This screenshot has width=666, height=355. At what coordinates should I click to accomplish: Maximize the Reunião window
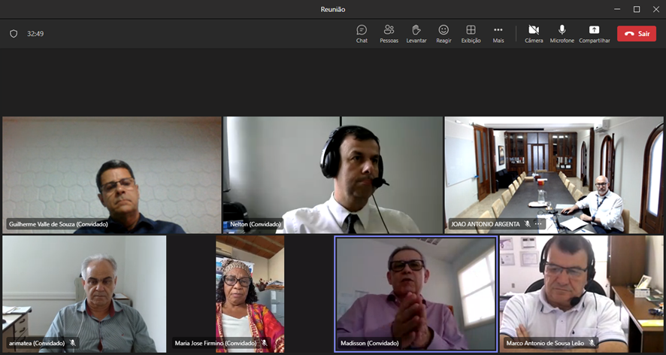(x=636, y=9)
